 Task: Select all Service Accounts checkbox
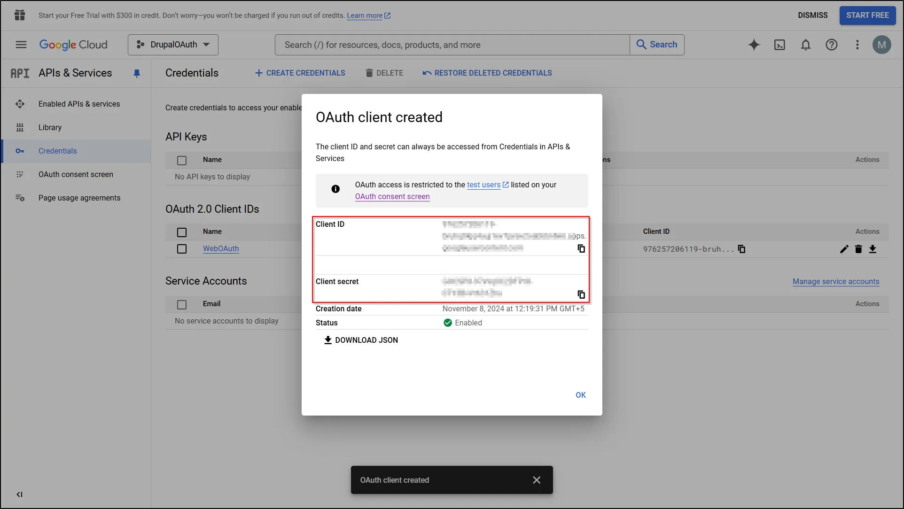click(x=182, y=304)
